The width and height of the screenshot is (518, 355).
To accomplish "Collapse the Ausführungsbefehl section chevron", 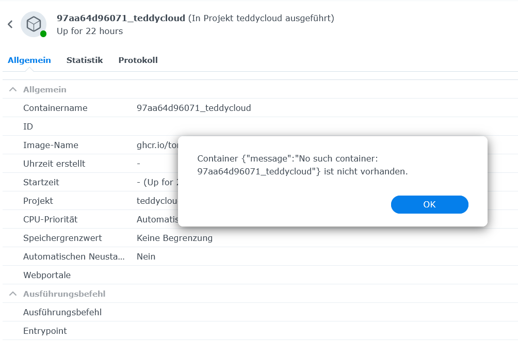I will [12, 294].
